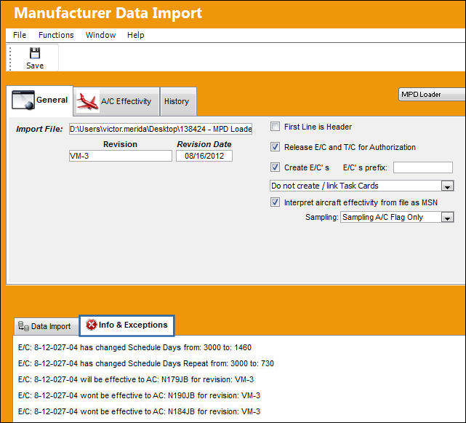Click the toolbar drag handle dots
This screenshot has width=466, height=423.
[10, 58]
